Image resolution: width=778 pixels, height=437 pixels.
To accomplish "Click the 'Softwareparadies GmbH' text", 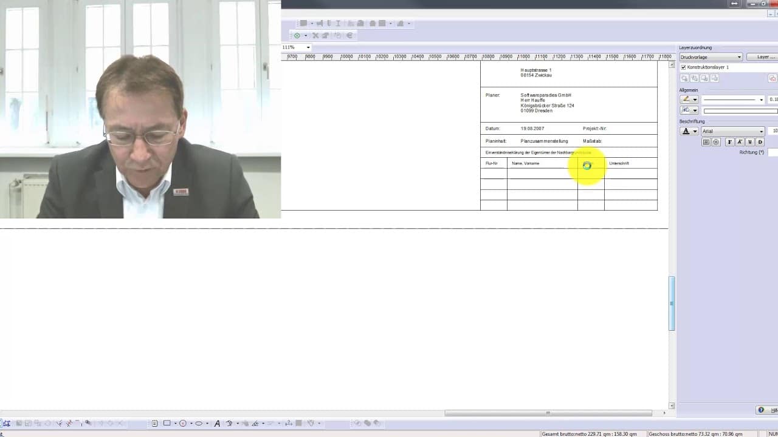I will [546, 95].
